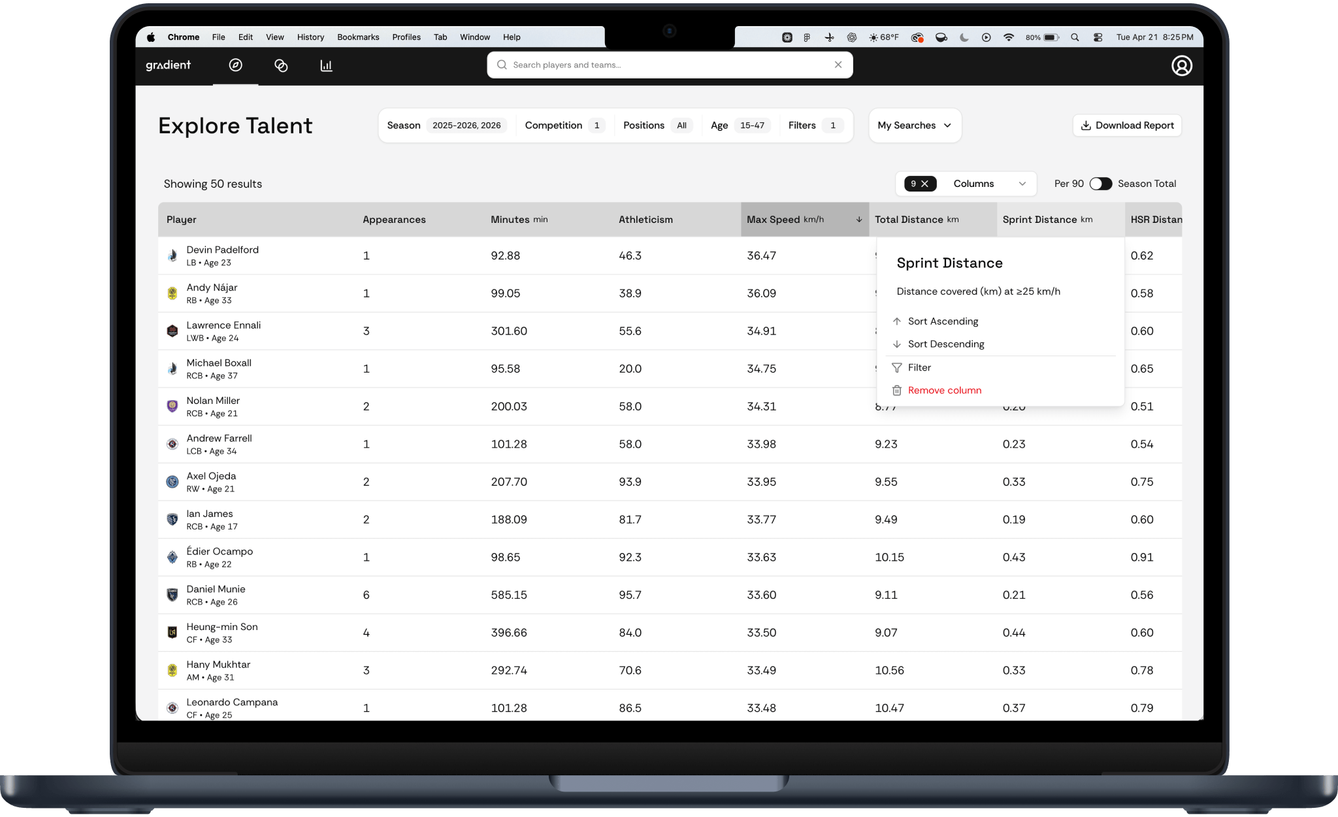
Task: Click the Remove column trash icon
Action: point(897,390)
